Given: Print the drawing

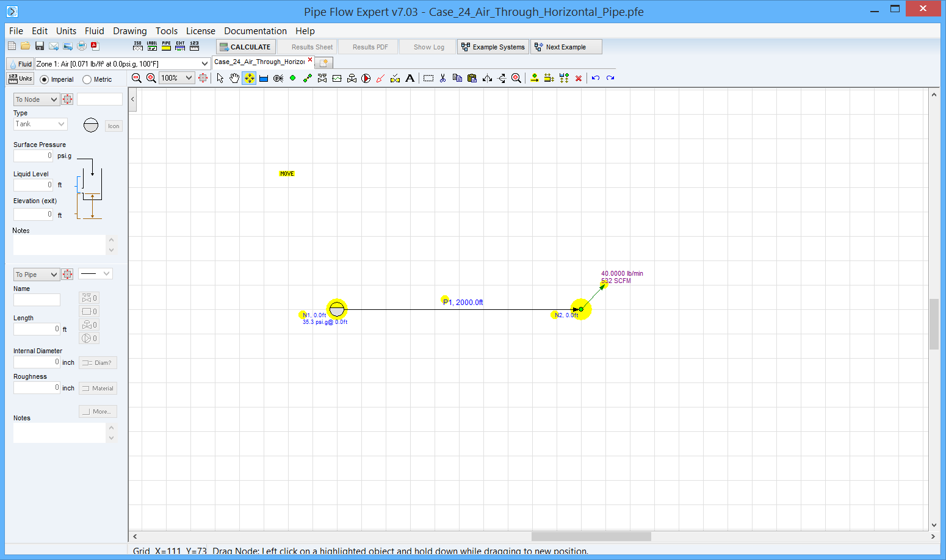Looking at the screenshot, I should point(82,46).
